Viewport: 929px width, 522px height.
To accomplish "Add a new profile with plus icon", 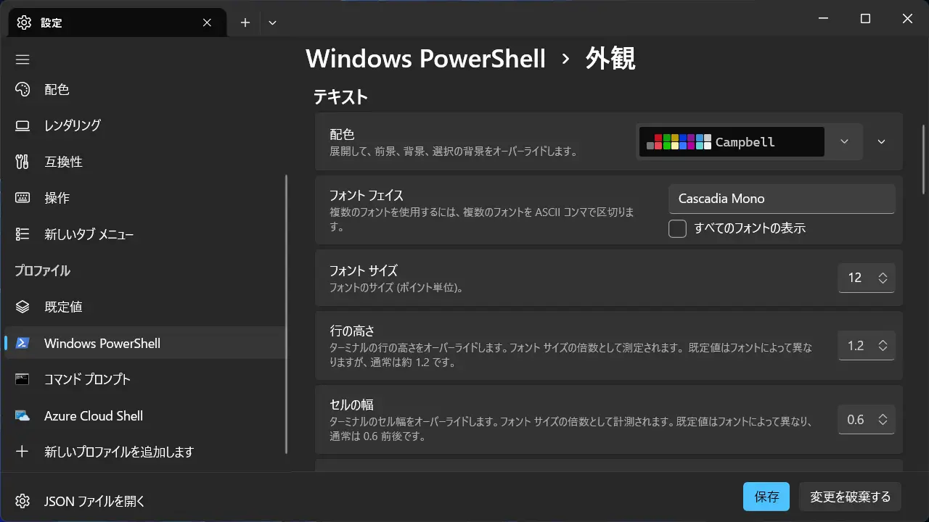I will coord(119,452).
